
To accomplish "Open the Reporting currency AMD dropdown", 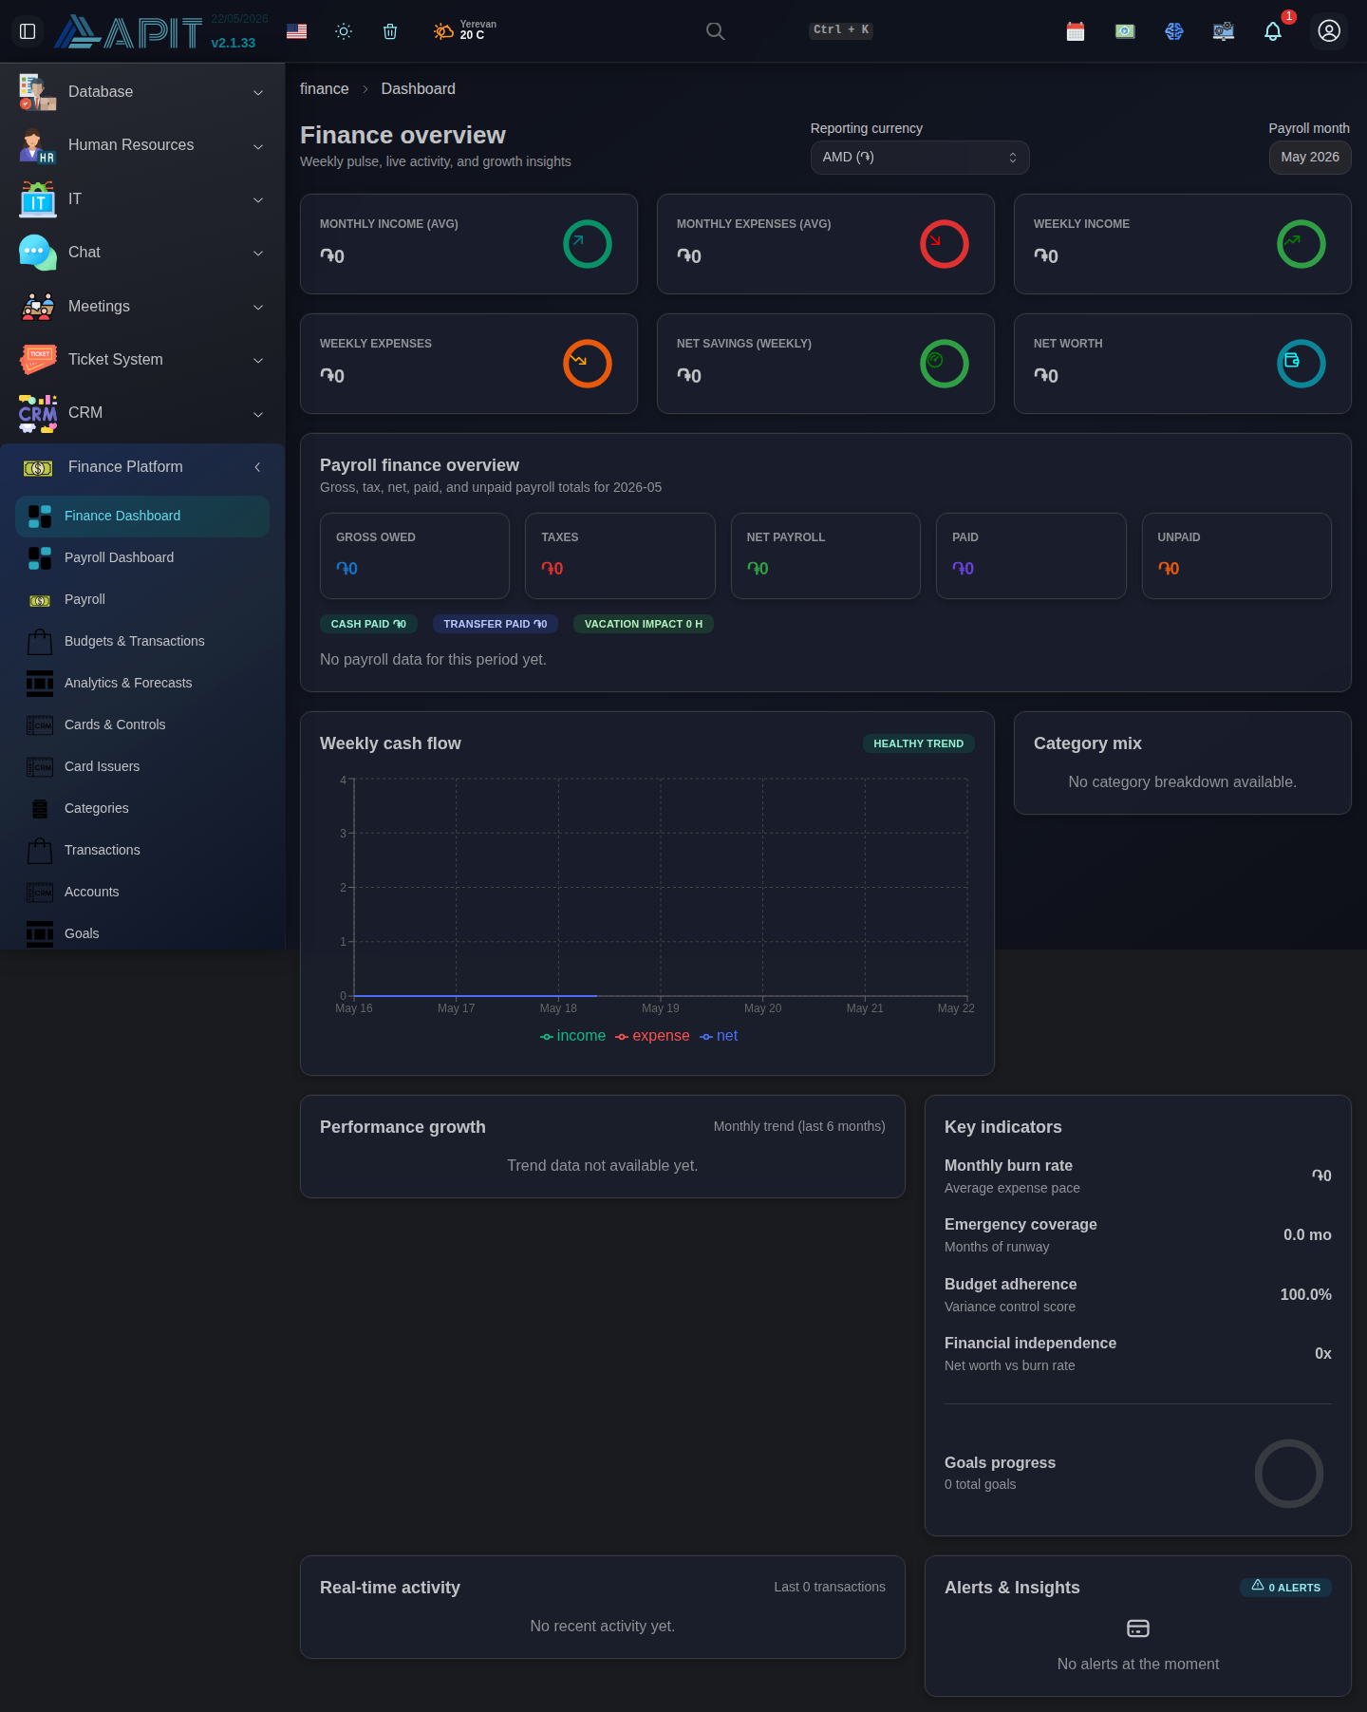I will coord(920,158).
